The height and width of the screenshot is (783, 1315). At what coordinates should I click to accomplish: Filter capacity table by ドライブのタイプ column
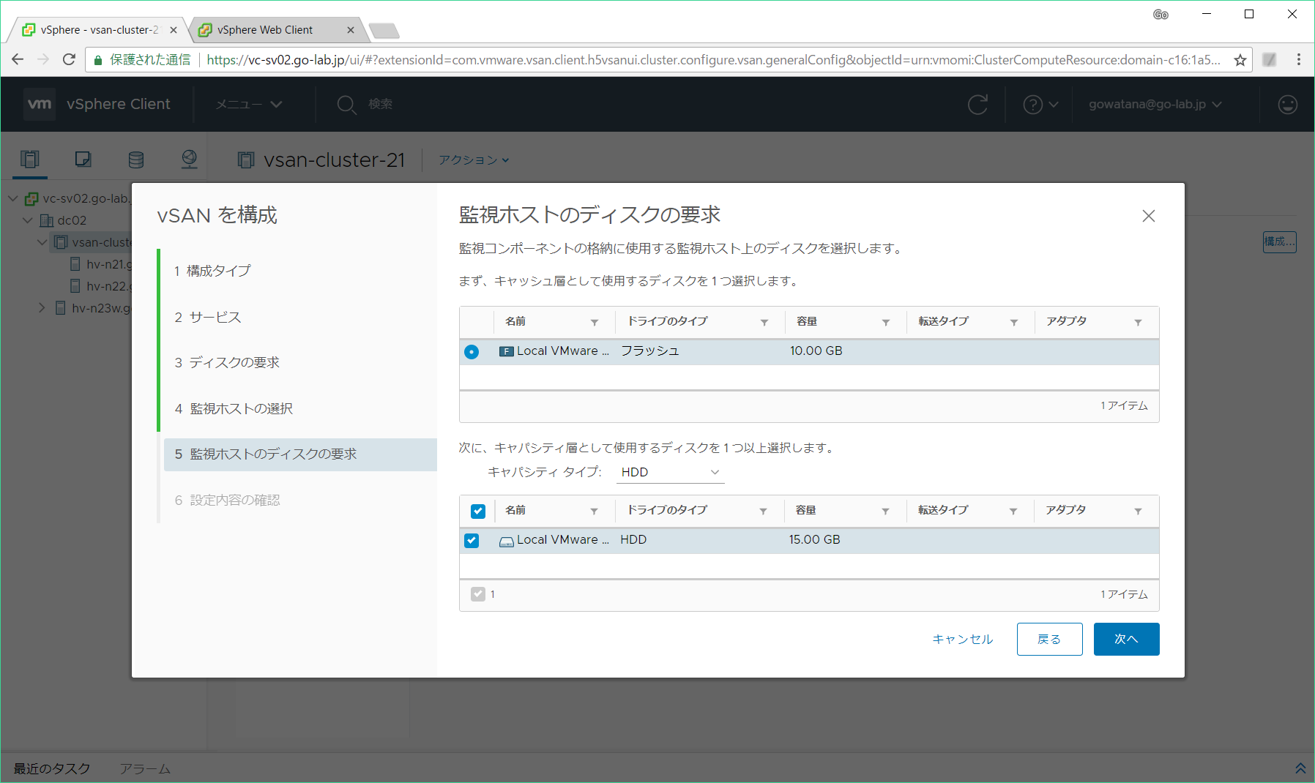click(x=763, y=511)
